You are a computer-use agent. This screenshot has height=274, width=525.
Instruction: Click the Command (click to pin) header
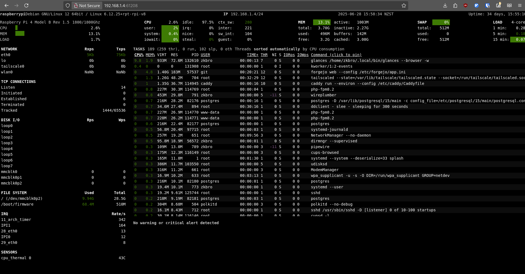tap(336, 55)
